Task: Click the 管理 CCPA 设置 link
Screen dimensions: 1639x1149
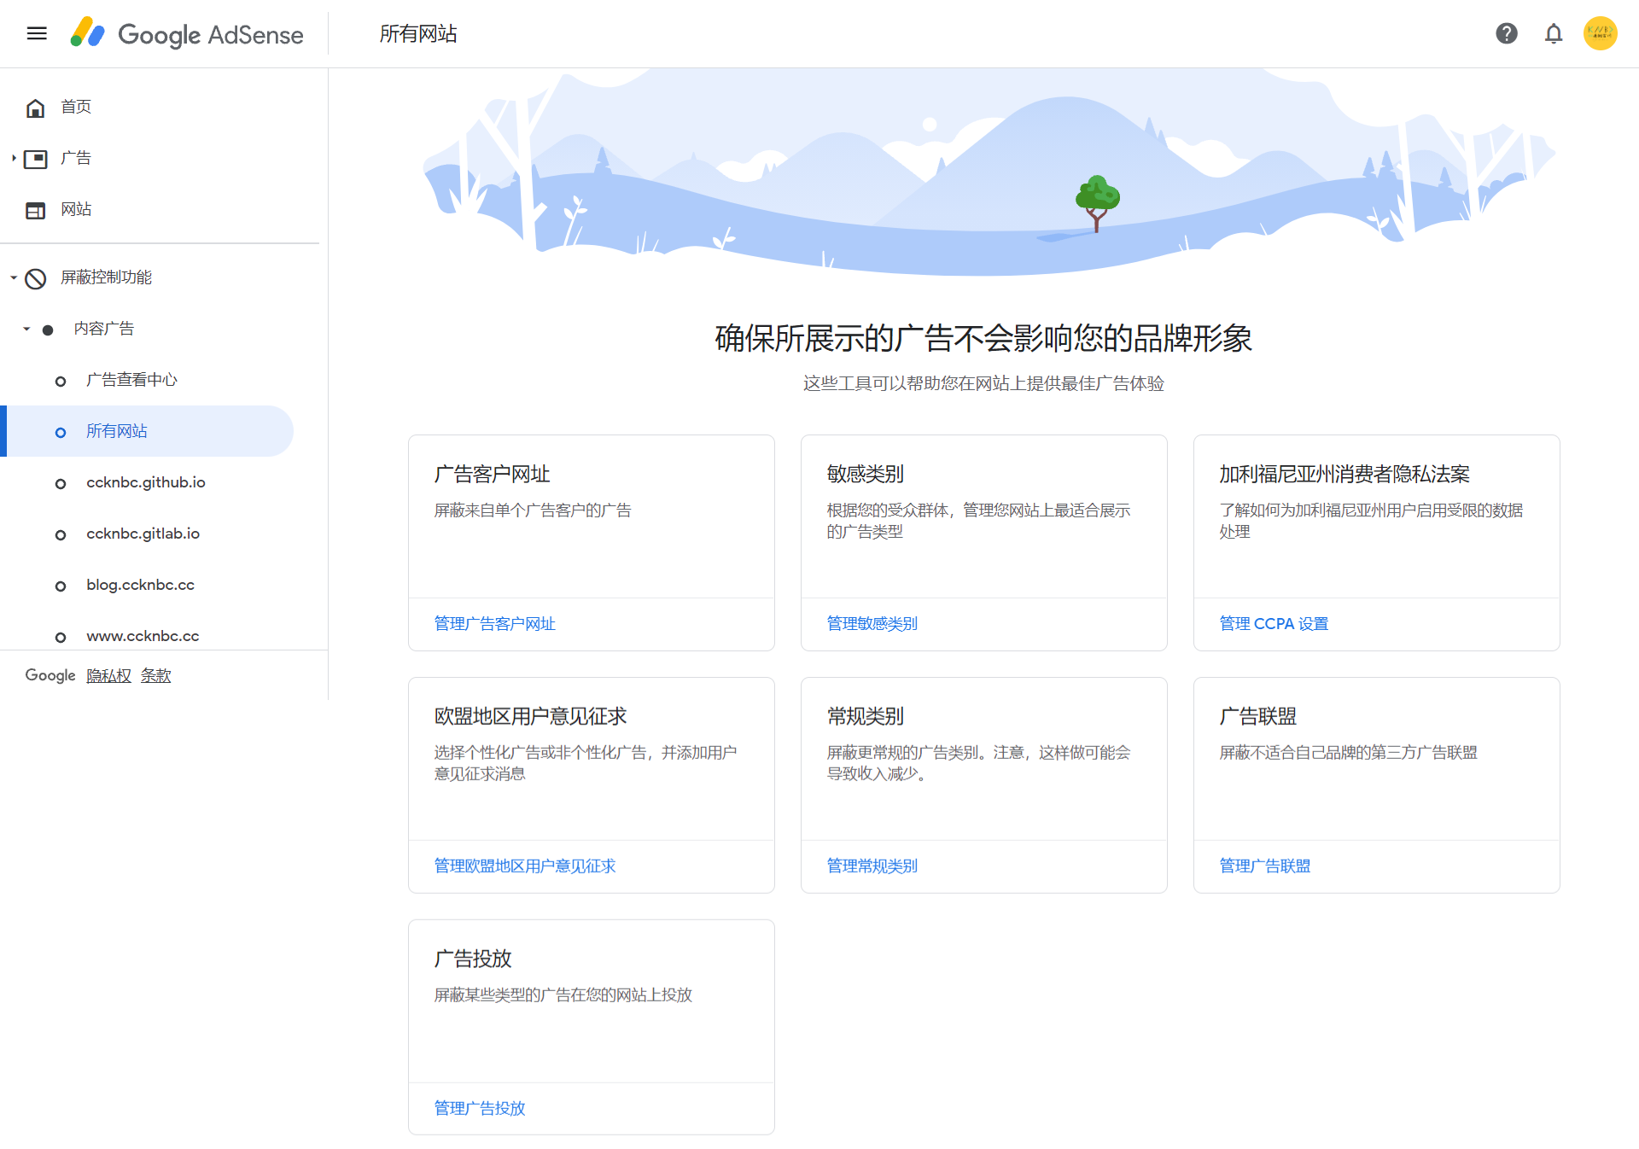Action: pos(1273,624)
